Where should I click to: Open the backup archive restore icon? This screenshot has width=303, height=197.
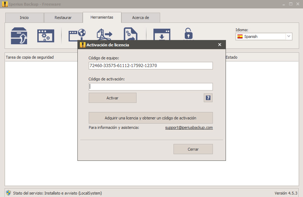point(19,36)
